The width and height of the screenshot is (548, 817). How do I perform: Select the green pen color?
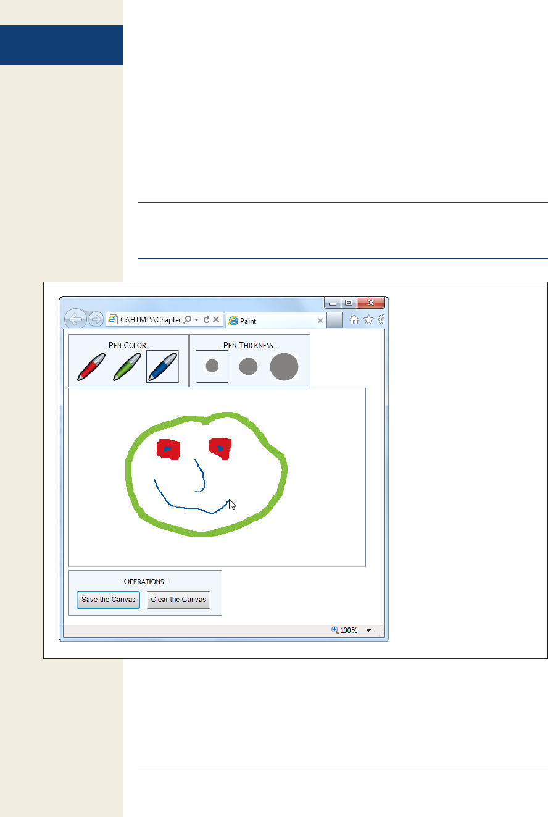(x=127, y=367)
